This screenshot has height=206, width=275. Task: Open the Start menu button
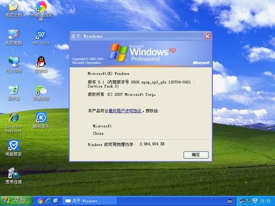(x=16, y=201)
